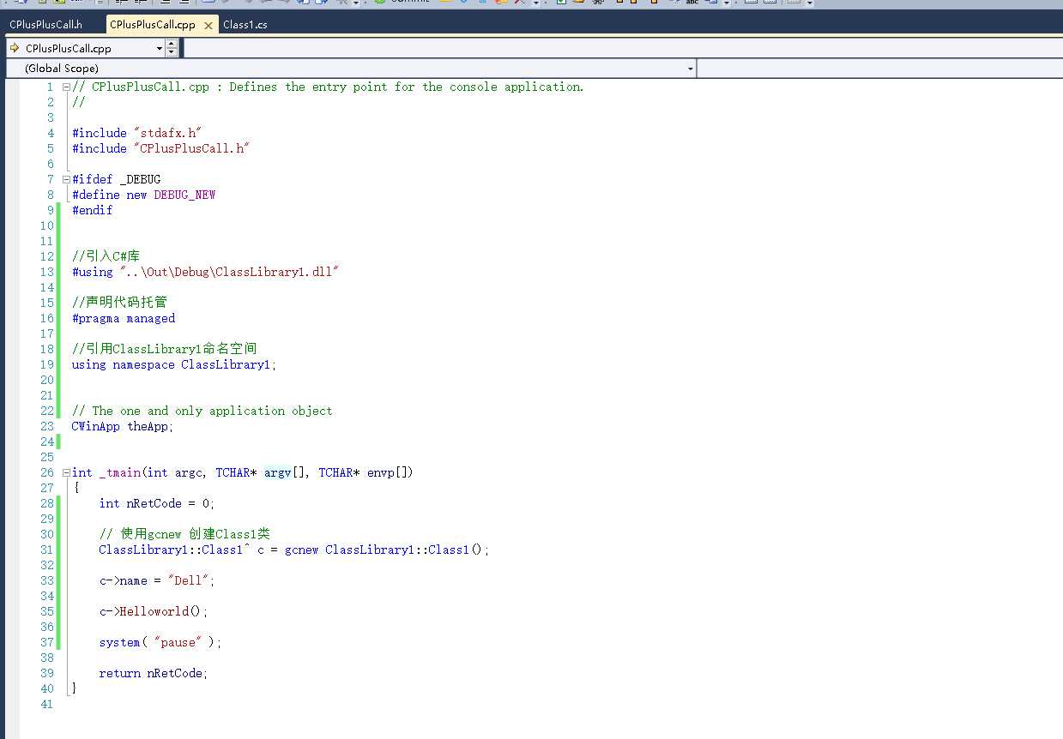Click the CWinApp theApp; line
1063x739 pixels.
[123, 426]
